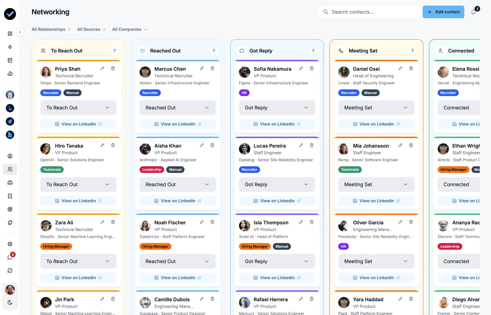This screenshot has height=315, width=491.
Task: View Isla Thompson on LinkedIn
Action: pyautogui.click(x=277, y=278)
